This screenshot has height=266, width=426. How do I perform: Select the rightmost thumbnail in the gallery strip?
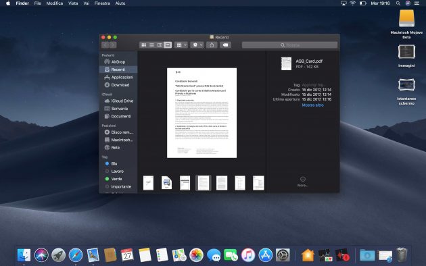[x=258, y=183]
